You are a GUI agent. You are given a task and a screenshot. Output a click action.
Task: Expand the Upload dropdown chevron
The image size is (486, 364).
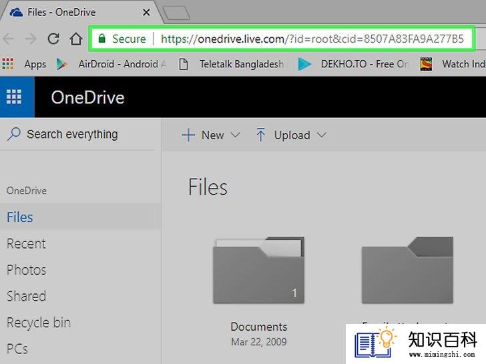pos(322,135)
